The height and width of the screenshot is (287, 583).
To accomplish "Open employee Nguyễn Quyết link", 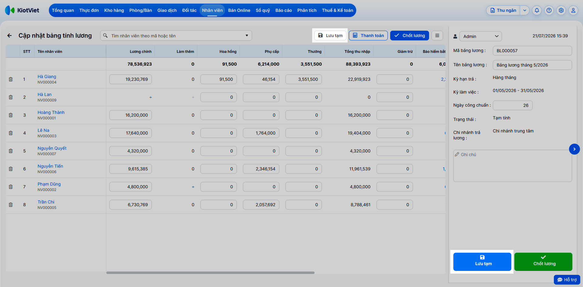I will pyautogui.click(x=52, y=148).
